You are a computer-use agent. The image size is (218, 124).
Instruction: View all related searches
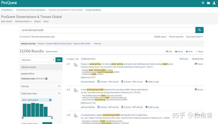tap(98, 43)
